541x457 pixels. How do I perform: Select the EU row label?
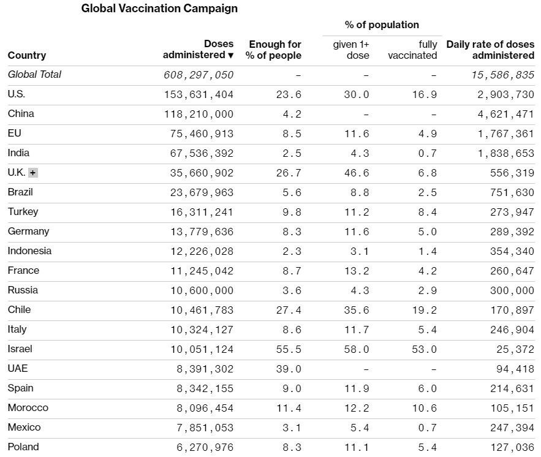coord(15,134)
